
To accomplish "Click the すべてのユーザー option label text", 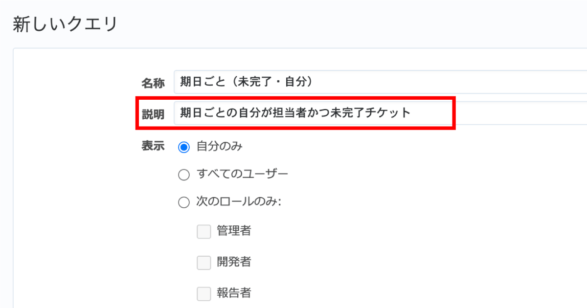I will pos(242,174).
